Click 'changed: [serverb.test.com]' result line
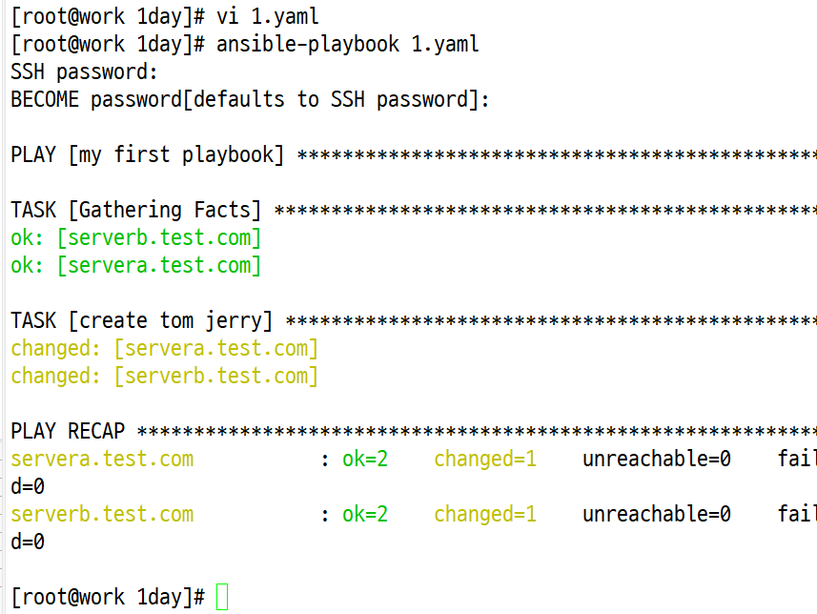Image resolution: width=817 pixels, height=614 pixels. point(164,376)
